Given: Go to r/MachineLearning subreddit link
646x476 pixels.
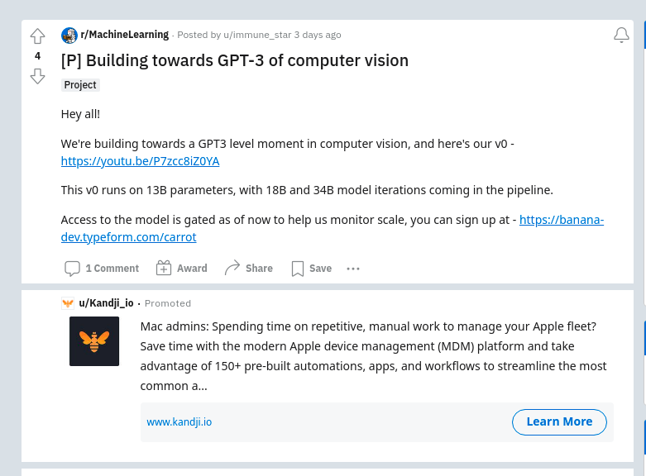Looking at the screenshot, I should click(x=124, y=35).
